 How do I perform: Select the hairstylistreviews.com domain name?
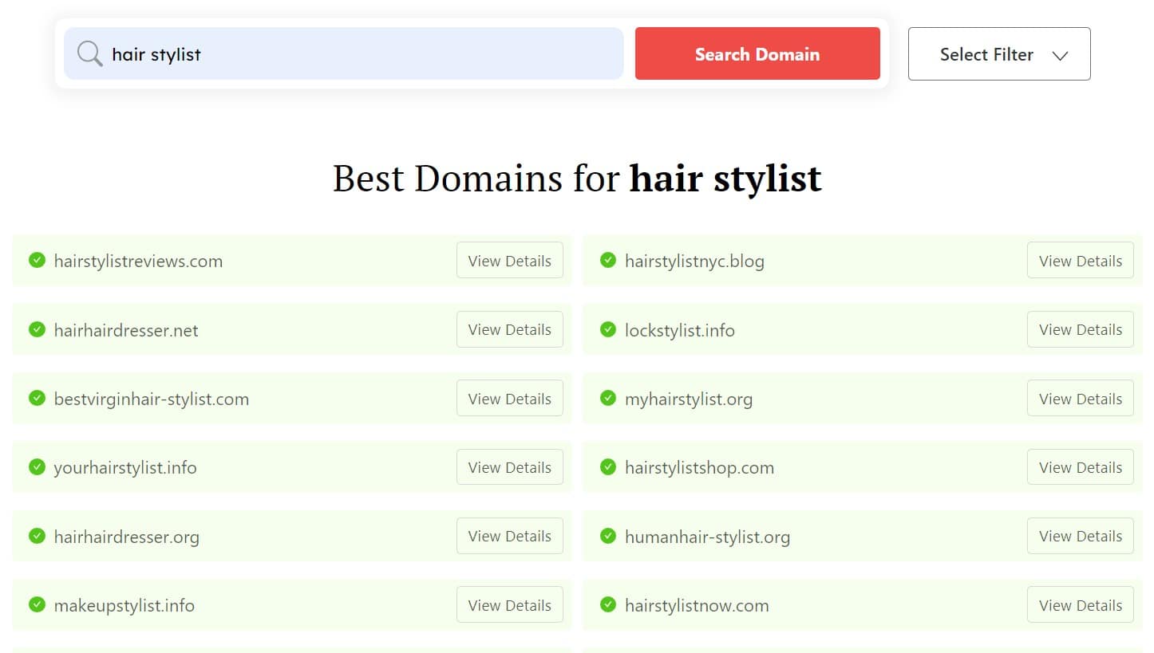[138, 261]
